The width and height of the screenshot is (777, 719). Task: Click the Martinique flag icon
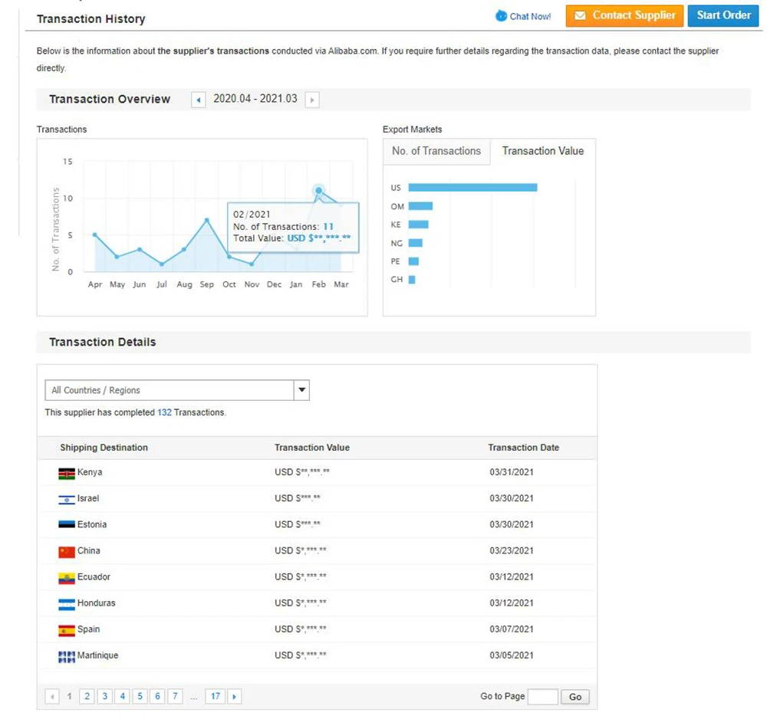tap(67, 657)
